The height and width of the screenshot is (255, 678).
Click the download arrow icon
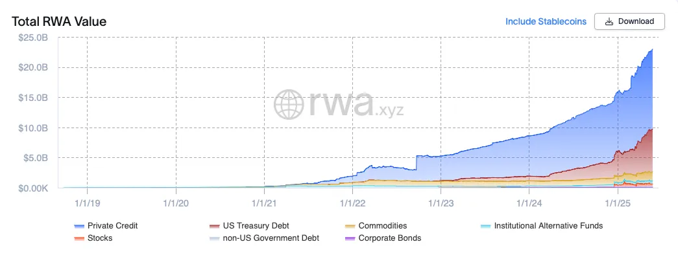[609, 21]
